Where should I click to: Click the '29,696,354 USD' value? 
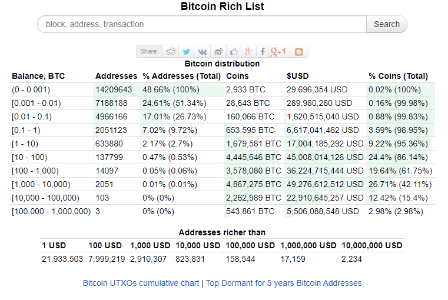click(317, 89)
